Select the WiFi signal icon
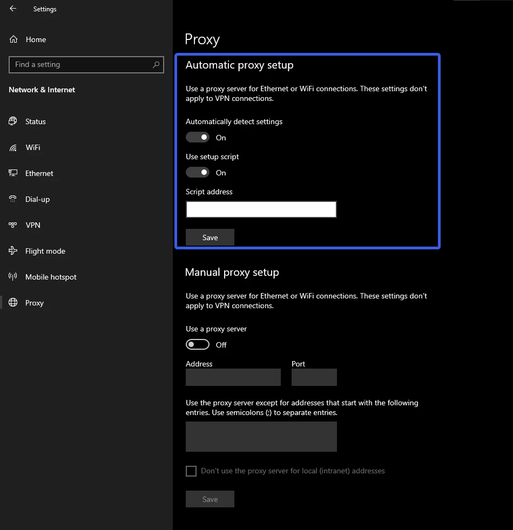 tap(13, 147)
